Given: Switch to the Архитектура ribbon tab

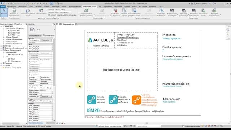Looking at the screenshot, I should click(11, 6).
